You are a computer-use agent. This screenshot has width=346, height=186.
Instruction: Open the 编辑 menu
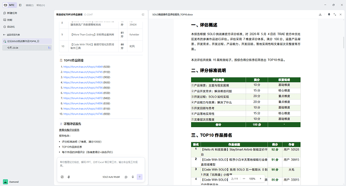coord(30,6)
